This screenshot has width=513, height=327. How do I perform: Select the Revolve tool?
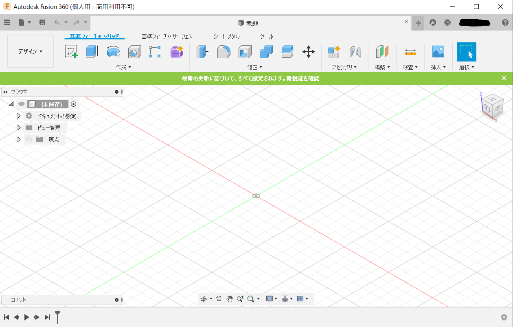pyautogui.click(x=114, y=52)
